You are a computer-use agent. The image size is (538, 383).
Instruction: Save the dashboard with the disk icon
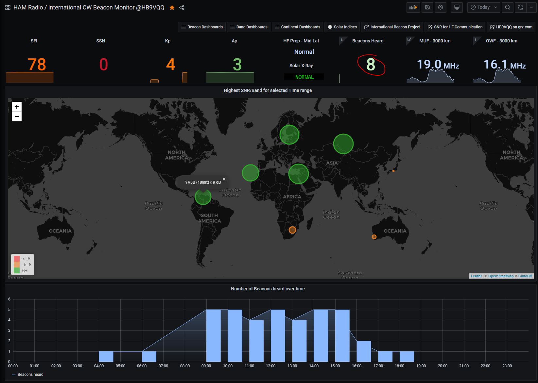(427, 7)
